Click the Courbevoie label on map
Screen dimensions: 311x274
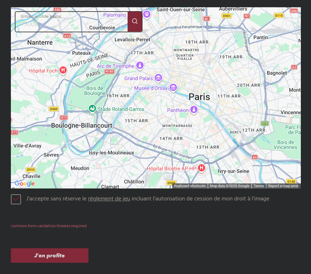102,28
